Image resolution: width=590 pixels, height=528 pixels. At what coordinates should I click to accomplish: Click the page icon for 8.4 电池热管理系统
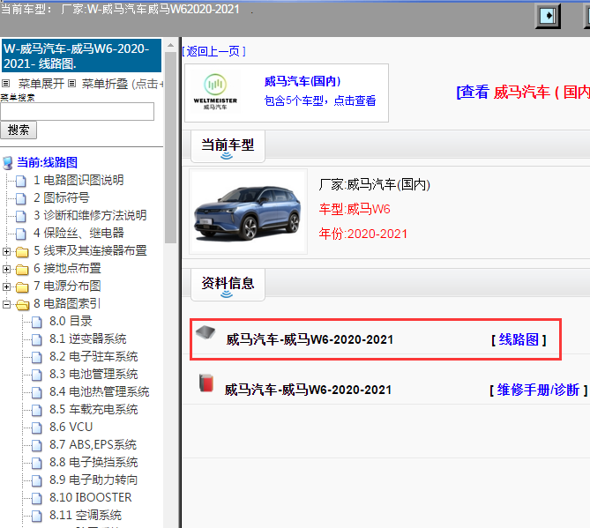[37, 392]
